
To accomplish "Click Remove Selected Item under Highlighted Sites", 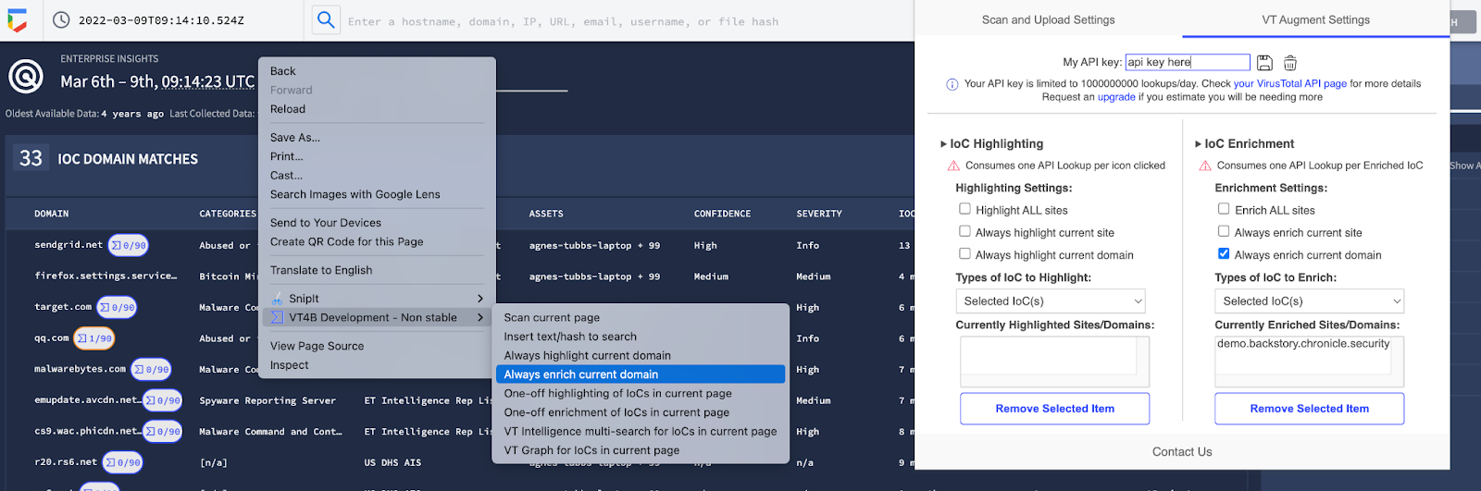I will [x=1054, y=409].
